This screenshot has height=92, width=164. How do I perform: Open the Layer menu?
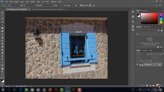pyautogui.click(x=22, y=2)
